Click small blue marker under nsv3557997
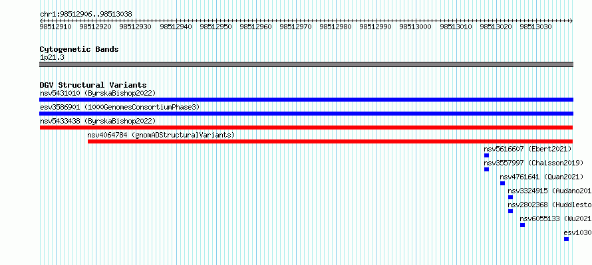The width and height of the screenshot is (592, 265). pyautogui.click(x=486, y=169)
